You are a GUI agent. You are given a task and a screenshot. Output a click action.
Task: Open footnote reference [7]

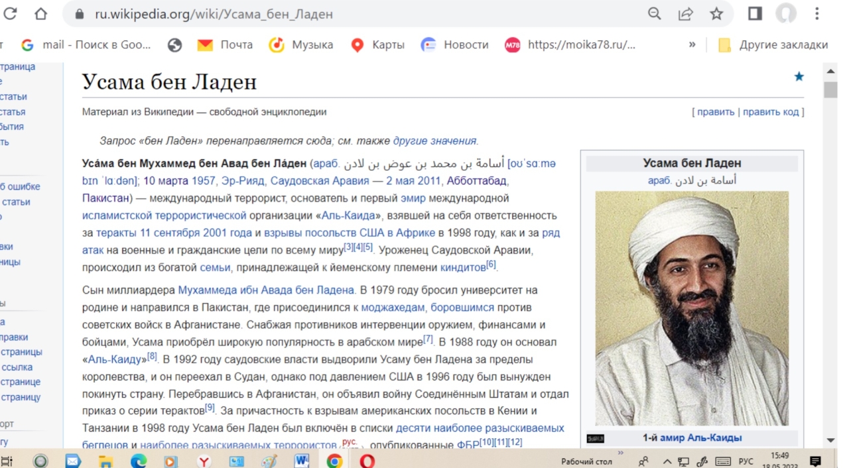[x=428, y=339]
